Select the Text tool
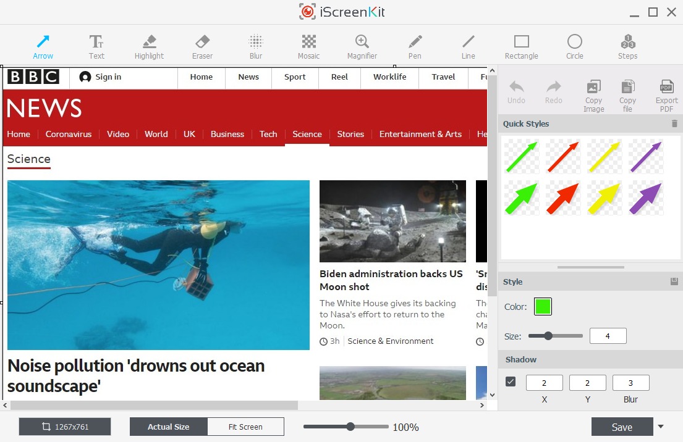The height and width of the screenshot is (442, 683). (96, 47)
